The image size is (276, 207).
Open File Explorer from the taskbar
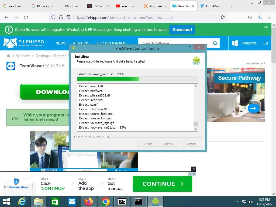click(x=38, y=202)
